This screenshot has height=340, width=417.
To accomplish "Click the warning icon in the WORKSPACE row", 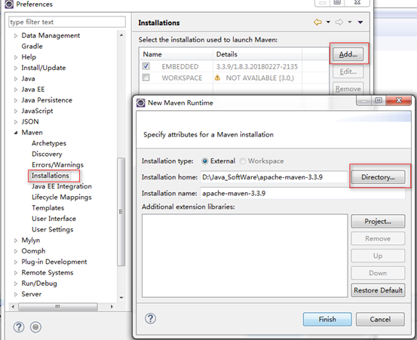I will click(217, 78).
